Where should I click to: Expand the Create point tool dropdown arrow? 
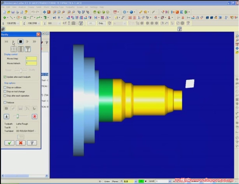[8, 18]
